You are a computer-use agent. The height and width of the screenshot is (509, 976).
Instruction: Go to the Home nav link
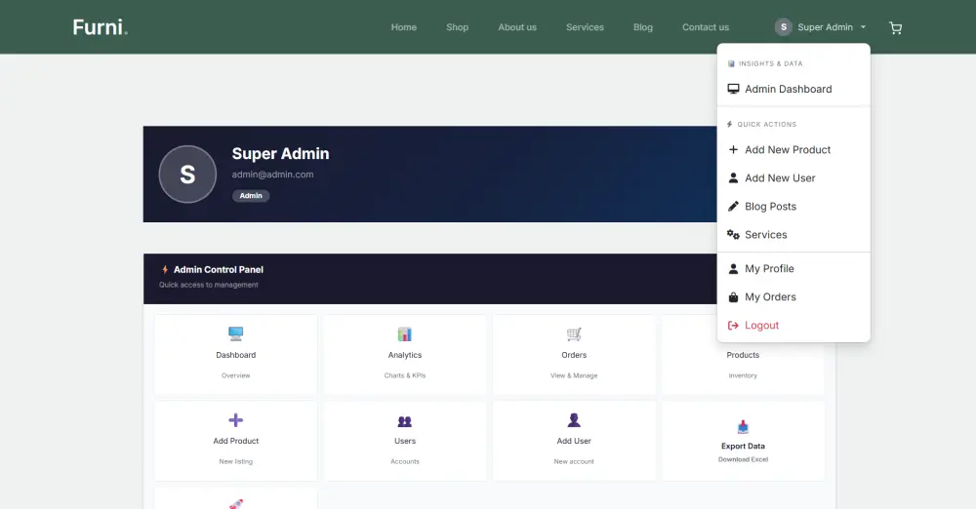[x=404, y=27]
